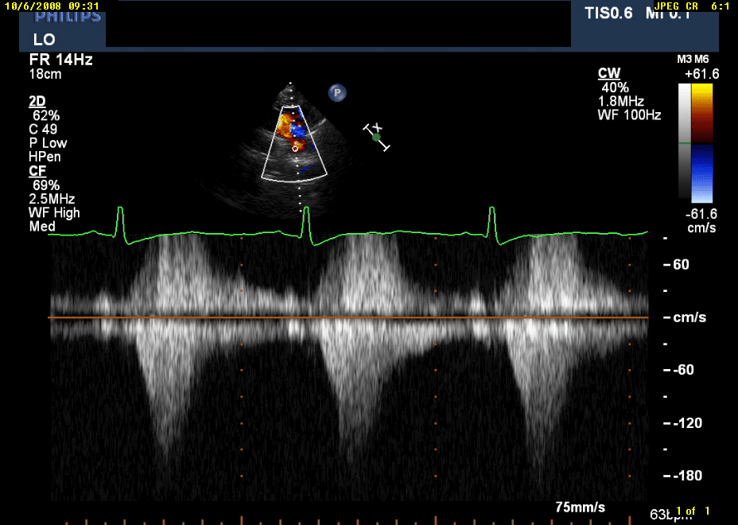Click the first green ECG R-wave peak

tap(120, 210)
